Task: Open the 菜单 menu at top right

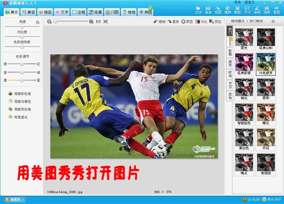Action: (x=238, y=2)
